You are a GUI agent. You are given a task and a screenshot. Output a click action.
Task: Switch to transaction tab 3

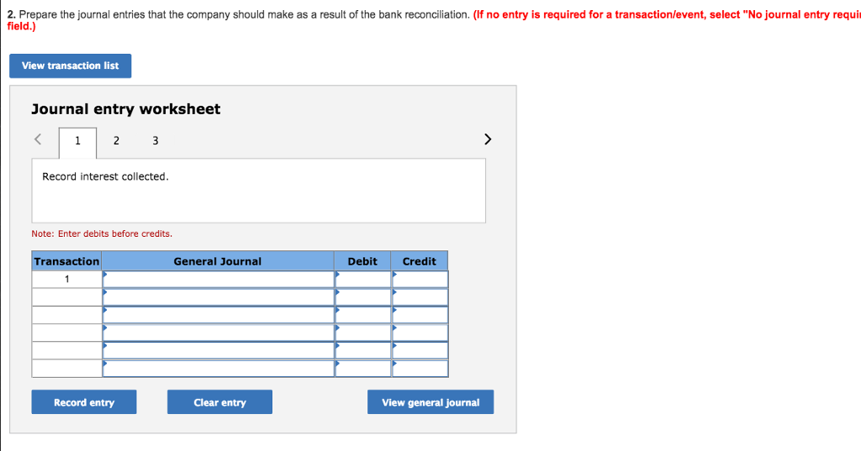(155, 141)
